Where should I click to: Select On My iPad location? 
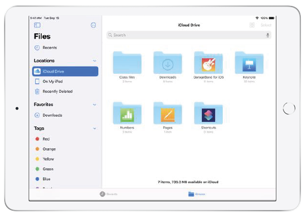point(49,82)
